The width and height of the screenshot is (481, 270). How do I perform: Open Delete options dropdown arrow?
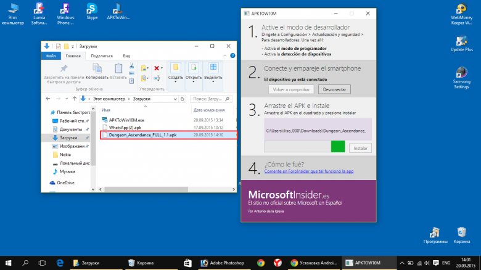pyautogui.click(x=162, y=68)
